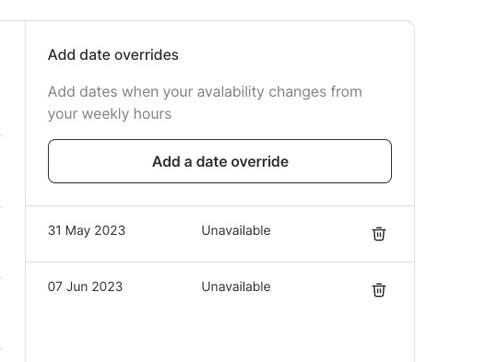Delete the 31 May 2023 date override
Screen dimensions: 486x362
(x=378, y=234)
